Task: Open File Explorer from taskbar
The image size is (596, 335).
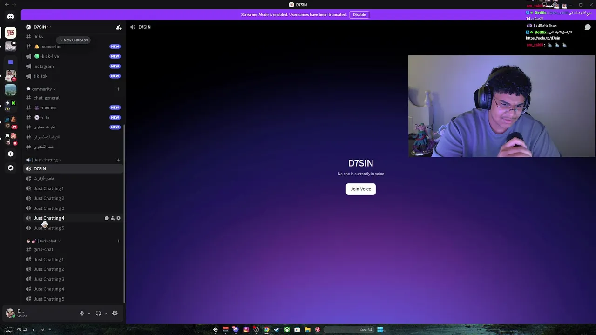Action: click(x=307, y=329)
